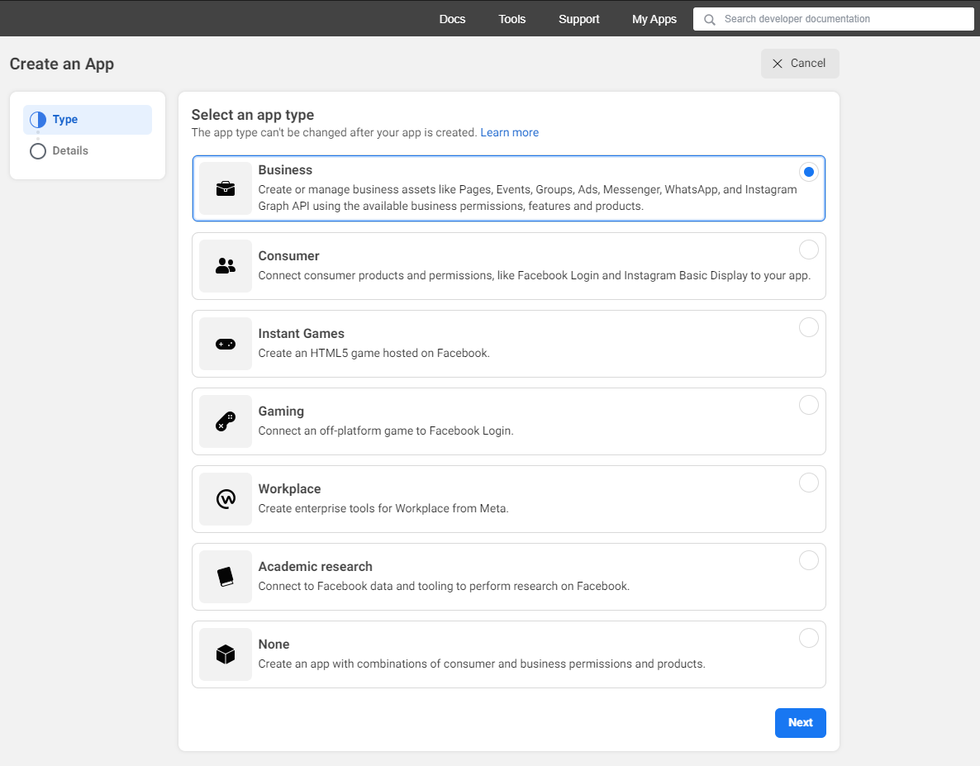The height and width of the screenshot is (766, 980).
Task: Click the Gaming title text
Action: click(281, 412)
